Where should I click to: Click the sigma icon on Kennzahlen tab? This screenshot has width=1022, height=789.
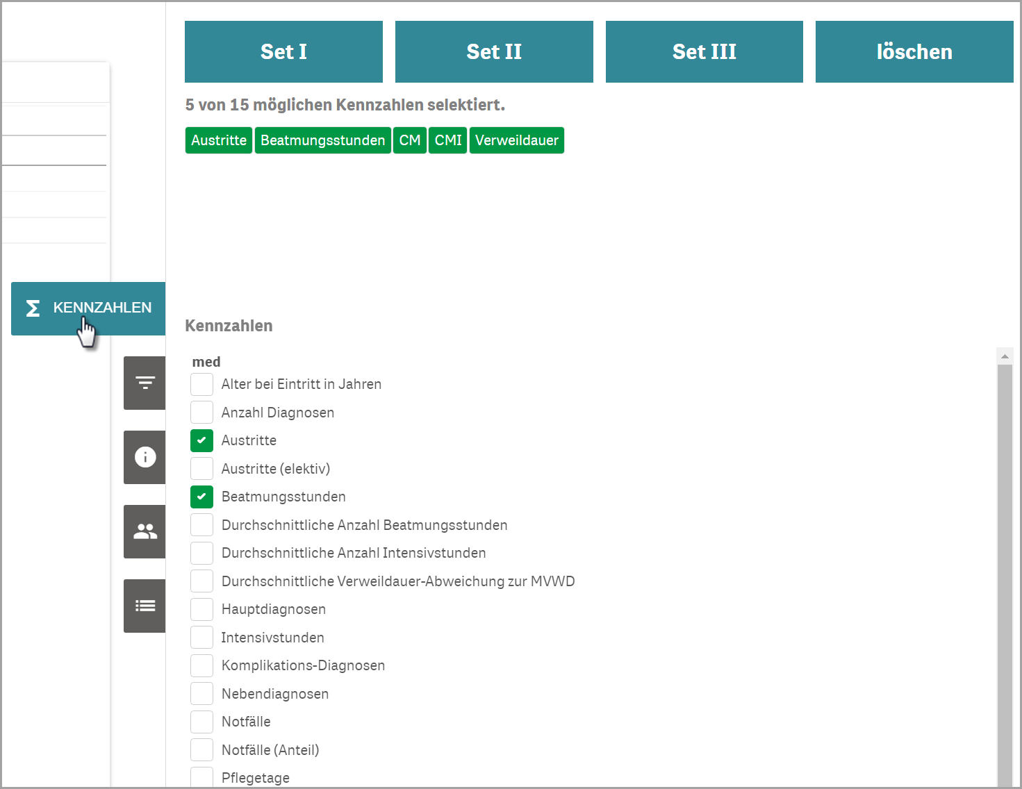click(x=33, y=308)
